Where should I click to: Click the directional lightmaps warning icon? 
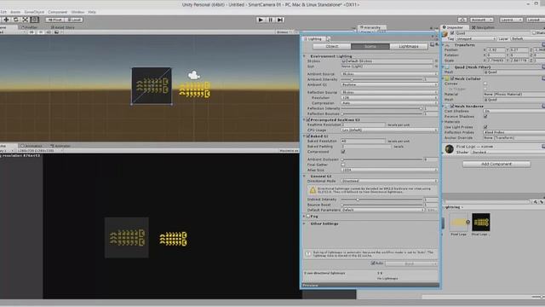click(313, 190)
